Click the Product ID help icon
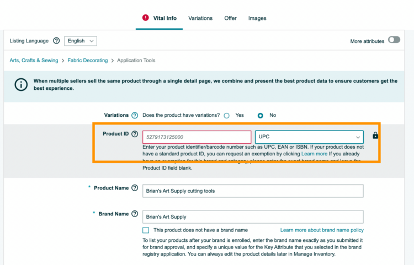The image size is (414, 265). [135, 134]
